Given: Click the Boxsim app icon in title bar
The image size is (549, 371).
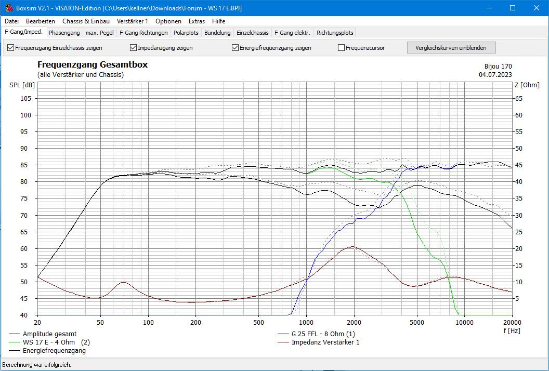Looking at the screenshot, I should [9, 8].
